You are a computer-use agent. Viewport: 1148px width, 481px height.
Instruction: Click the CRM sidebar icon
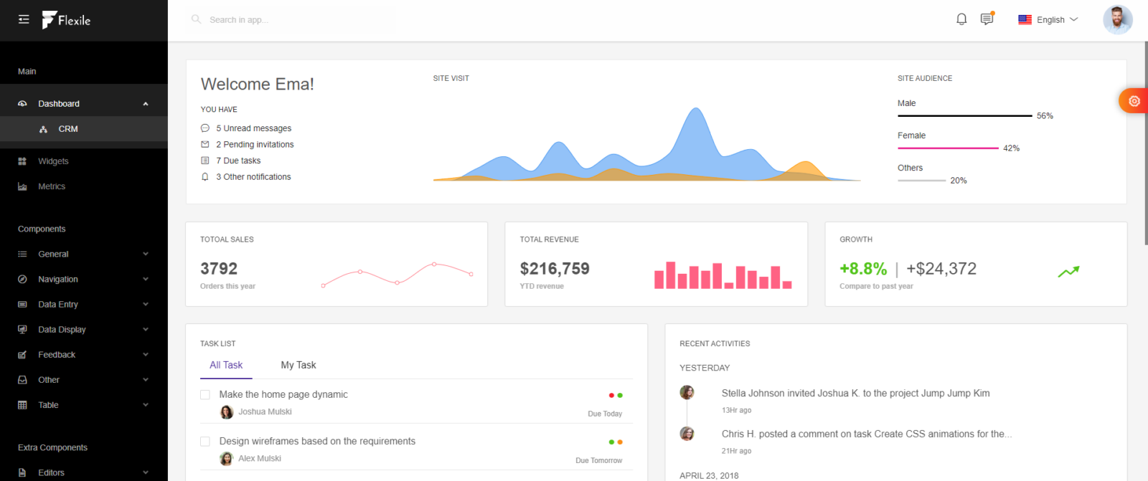(43, 129)
